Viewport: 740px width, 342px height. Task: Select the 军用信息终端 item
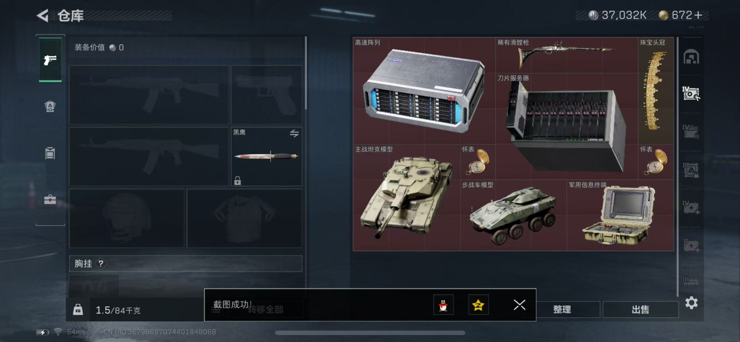(x=620, y=215)
